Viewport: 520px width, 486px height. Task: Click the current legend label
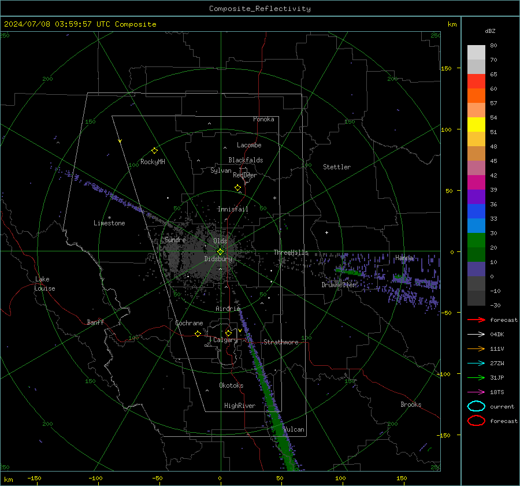[x=502, y=406]
